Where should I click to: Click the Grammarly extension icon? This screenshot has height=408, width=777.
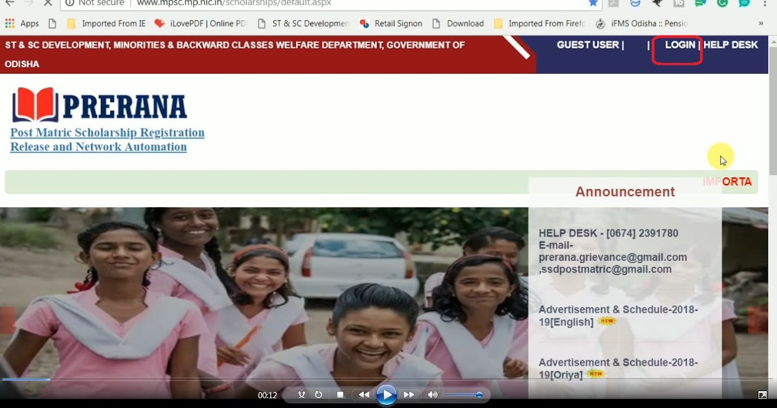pos(722,3)
